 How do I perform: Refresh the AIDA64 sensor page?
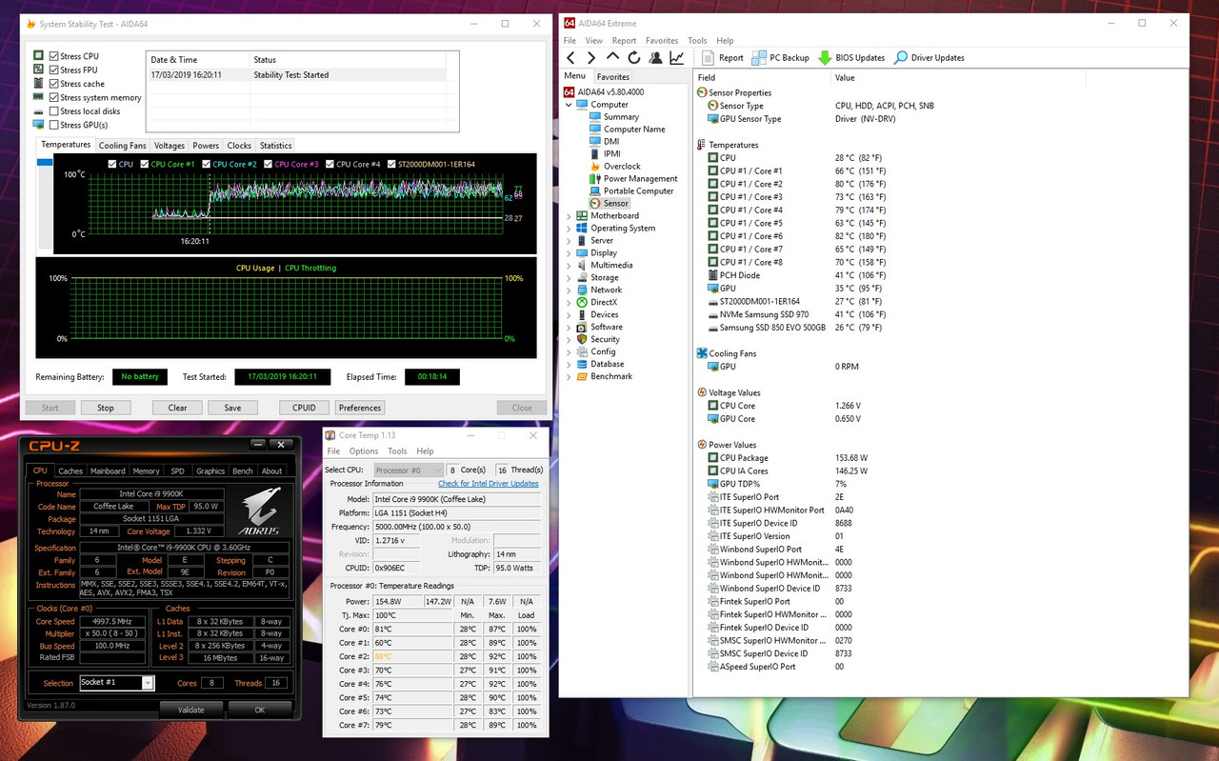click(x=633, y=58)
